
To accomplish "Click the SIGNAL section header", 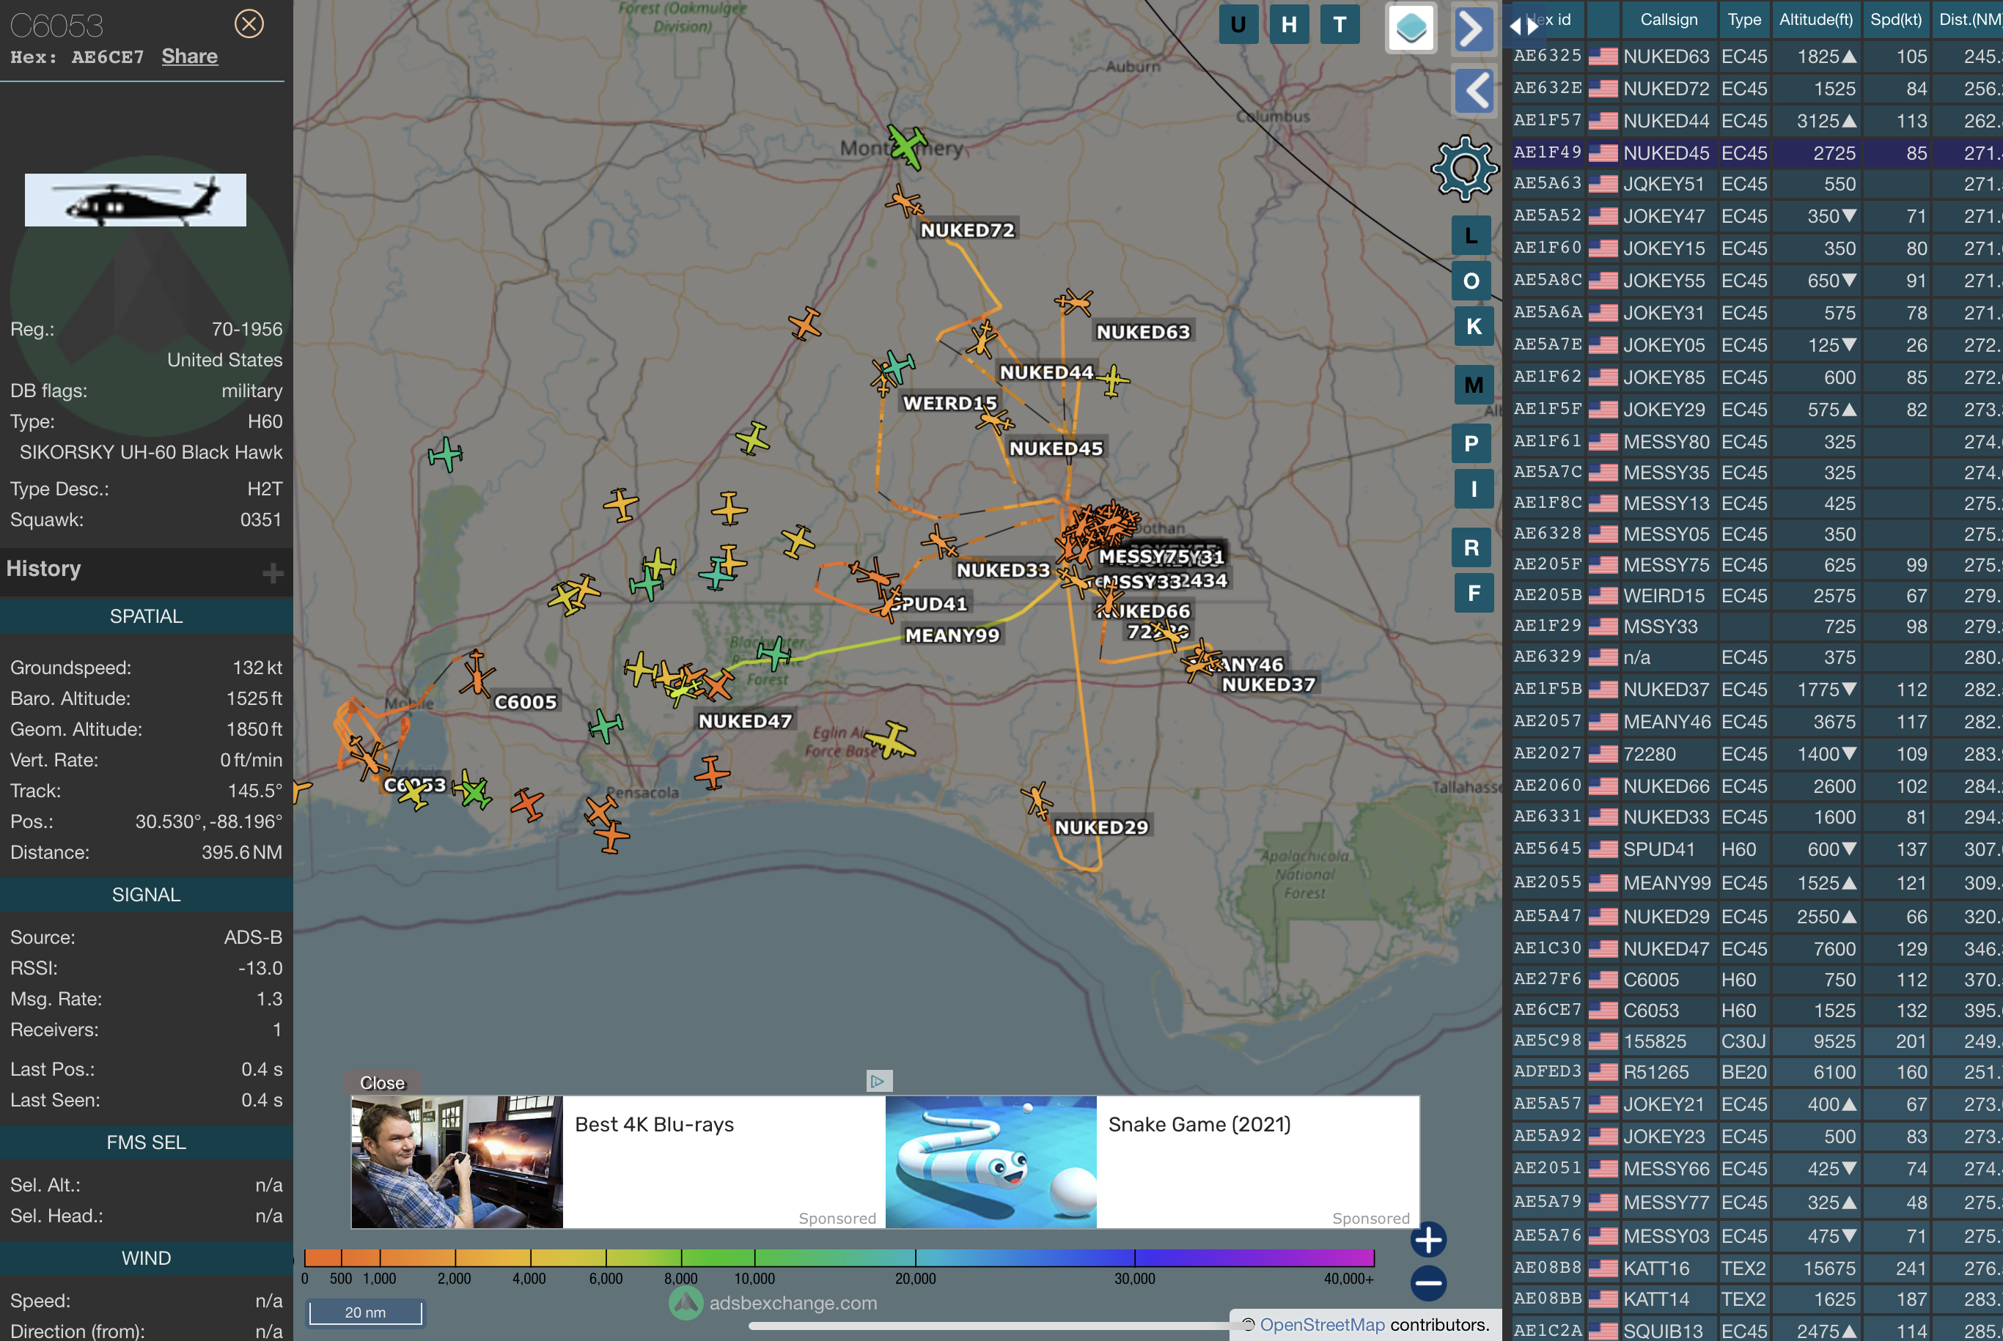I will [x=147, y=895].
